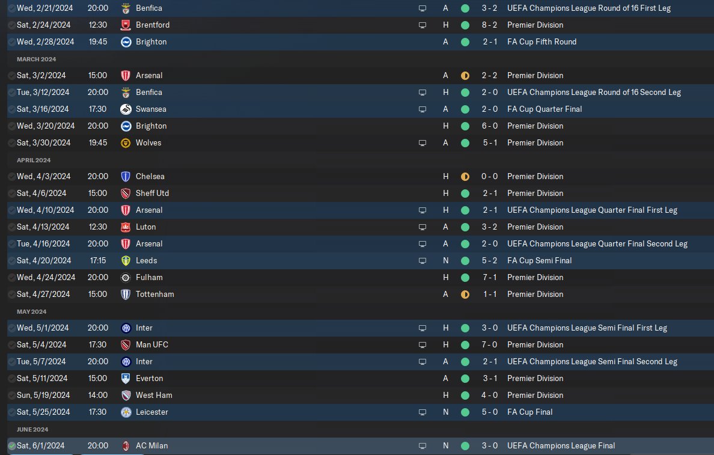The height and width of the screenshot is (455, 714).
Task: Click the AC Milan badge icon
Action: click(126, 446)
